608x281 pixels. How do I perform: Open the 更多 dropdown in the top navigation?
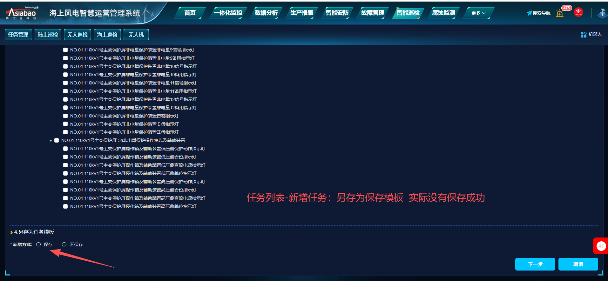point(478,13)
